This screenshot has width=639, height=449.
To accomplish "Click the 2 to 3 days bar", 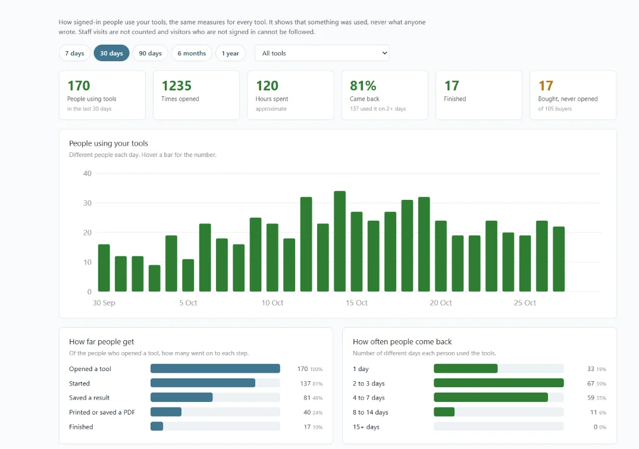I will click(x=499, y=383).
